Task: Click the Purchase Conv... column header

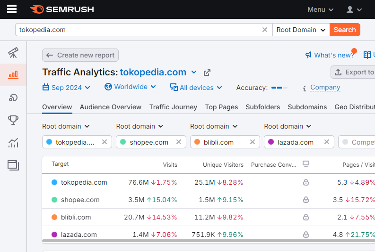Action: point(274,165)
